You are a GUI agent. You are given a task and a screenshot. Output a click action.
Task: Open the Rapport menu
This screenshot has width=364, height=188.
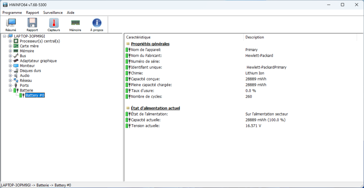32,12
